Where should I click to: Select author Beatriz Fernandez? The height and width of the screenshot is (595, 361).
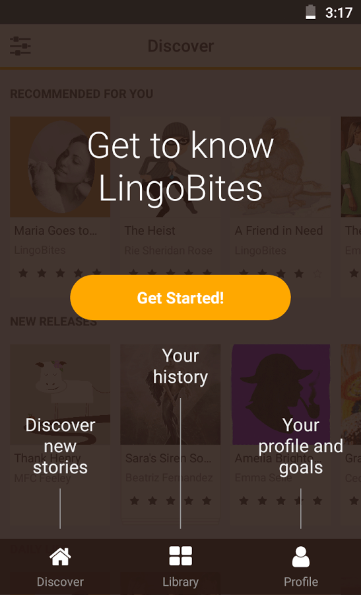169,478
